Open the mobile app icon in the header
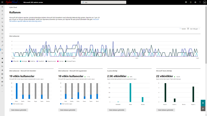The height and width of the screenshot is (116, 207). pos(191,2)
